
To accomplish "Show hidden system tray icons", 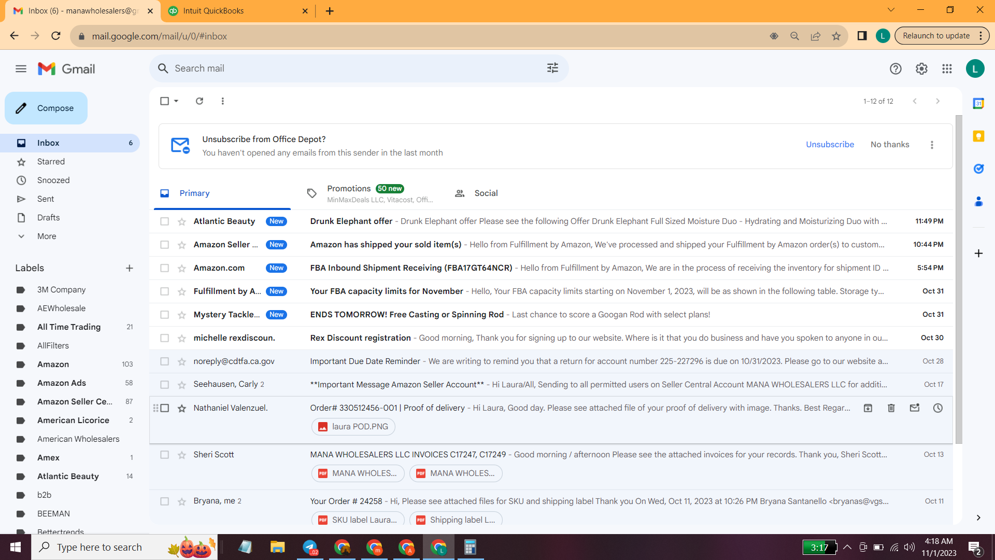I will point(847,547).
